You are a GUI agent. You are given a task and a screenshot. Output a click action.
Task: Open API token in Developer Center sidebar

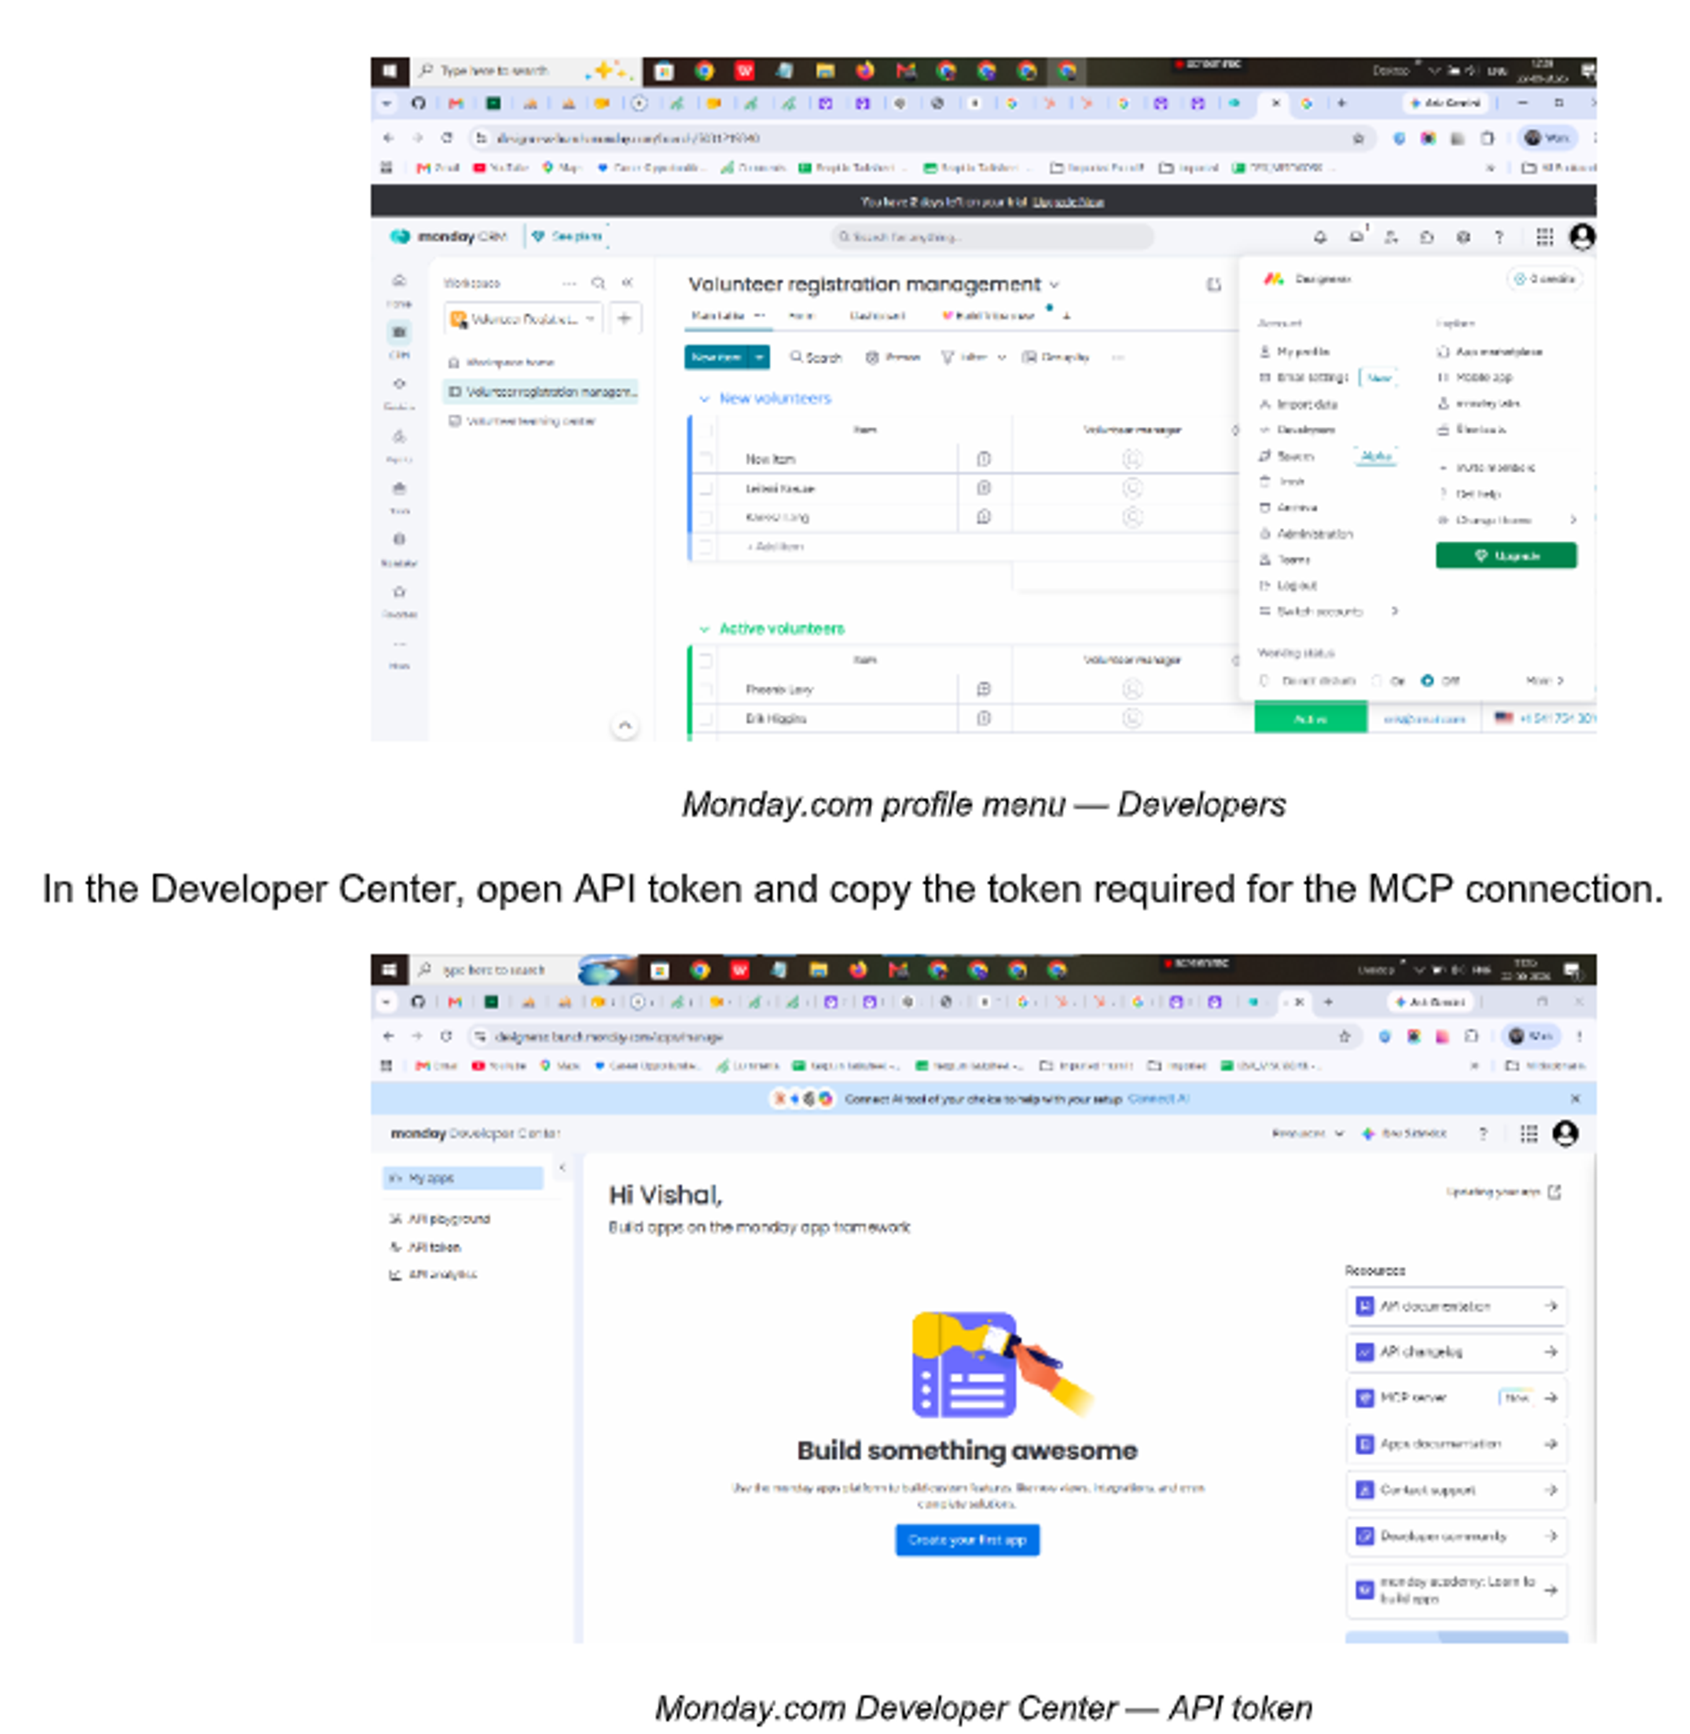click(x=434, y=1247)
